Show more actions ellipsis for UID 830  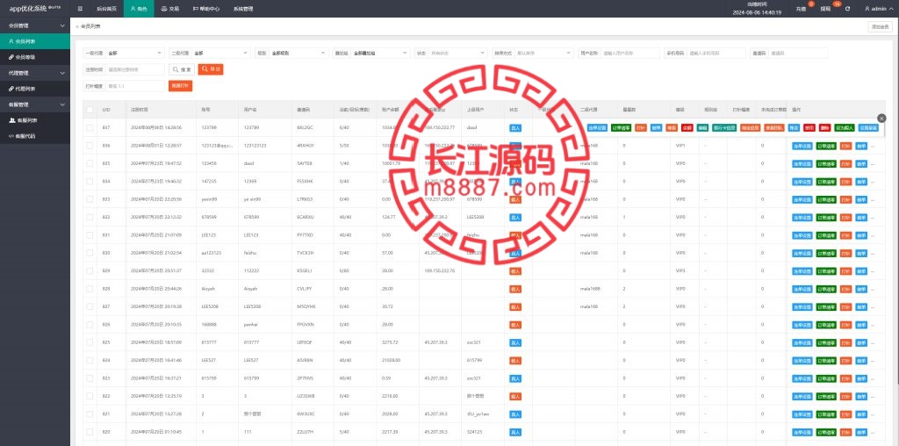(874, 254)
